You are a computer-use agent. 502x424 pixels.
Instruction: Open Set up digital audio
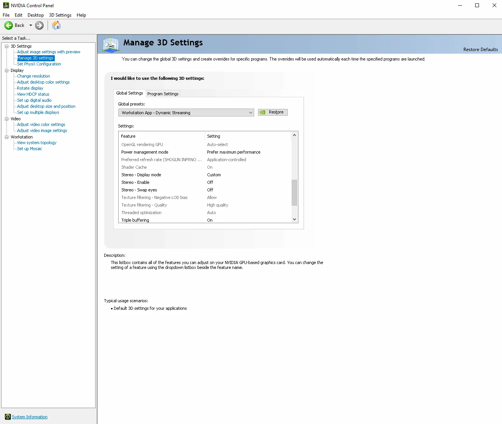coord(34,100)
